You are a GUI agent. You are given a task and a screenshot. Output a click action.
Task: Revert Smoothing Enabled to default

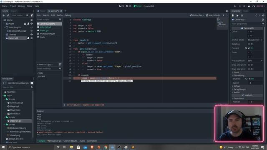point(246,79)
